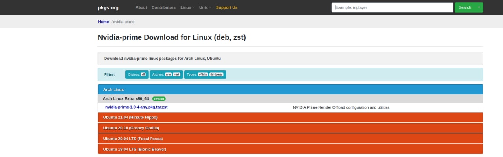Click the 'intel' tag in Arches filter
The image size is (503, 157).
pyautogui.click(x=176, y=74)
